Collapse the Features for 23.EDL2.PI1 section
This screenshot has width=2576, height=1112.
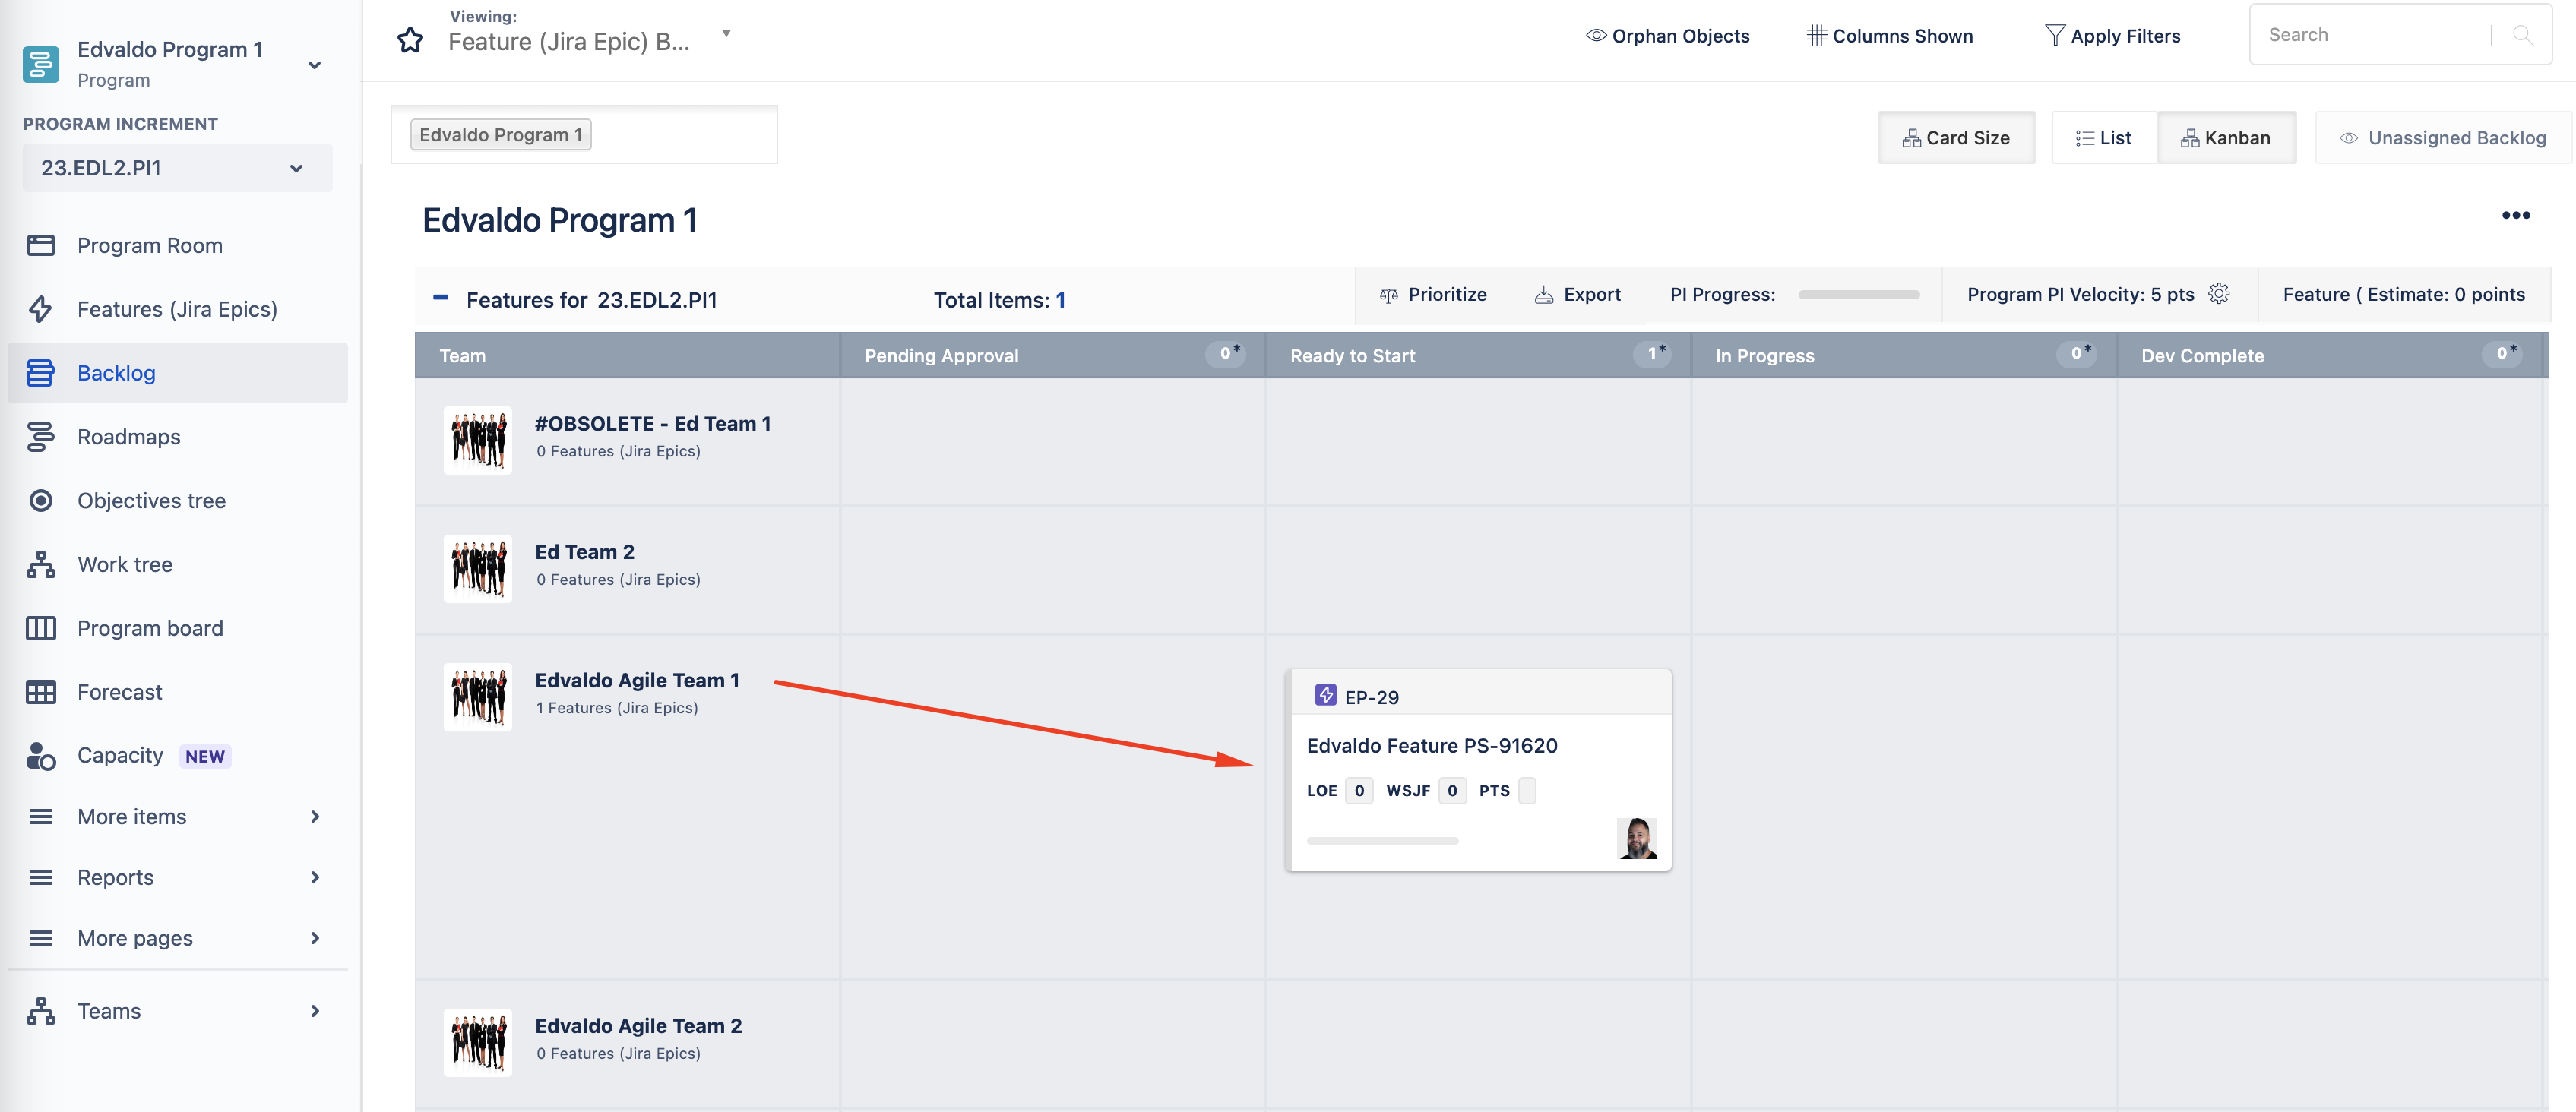440,298
